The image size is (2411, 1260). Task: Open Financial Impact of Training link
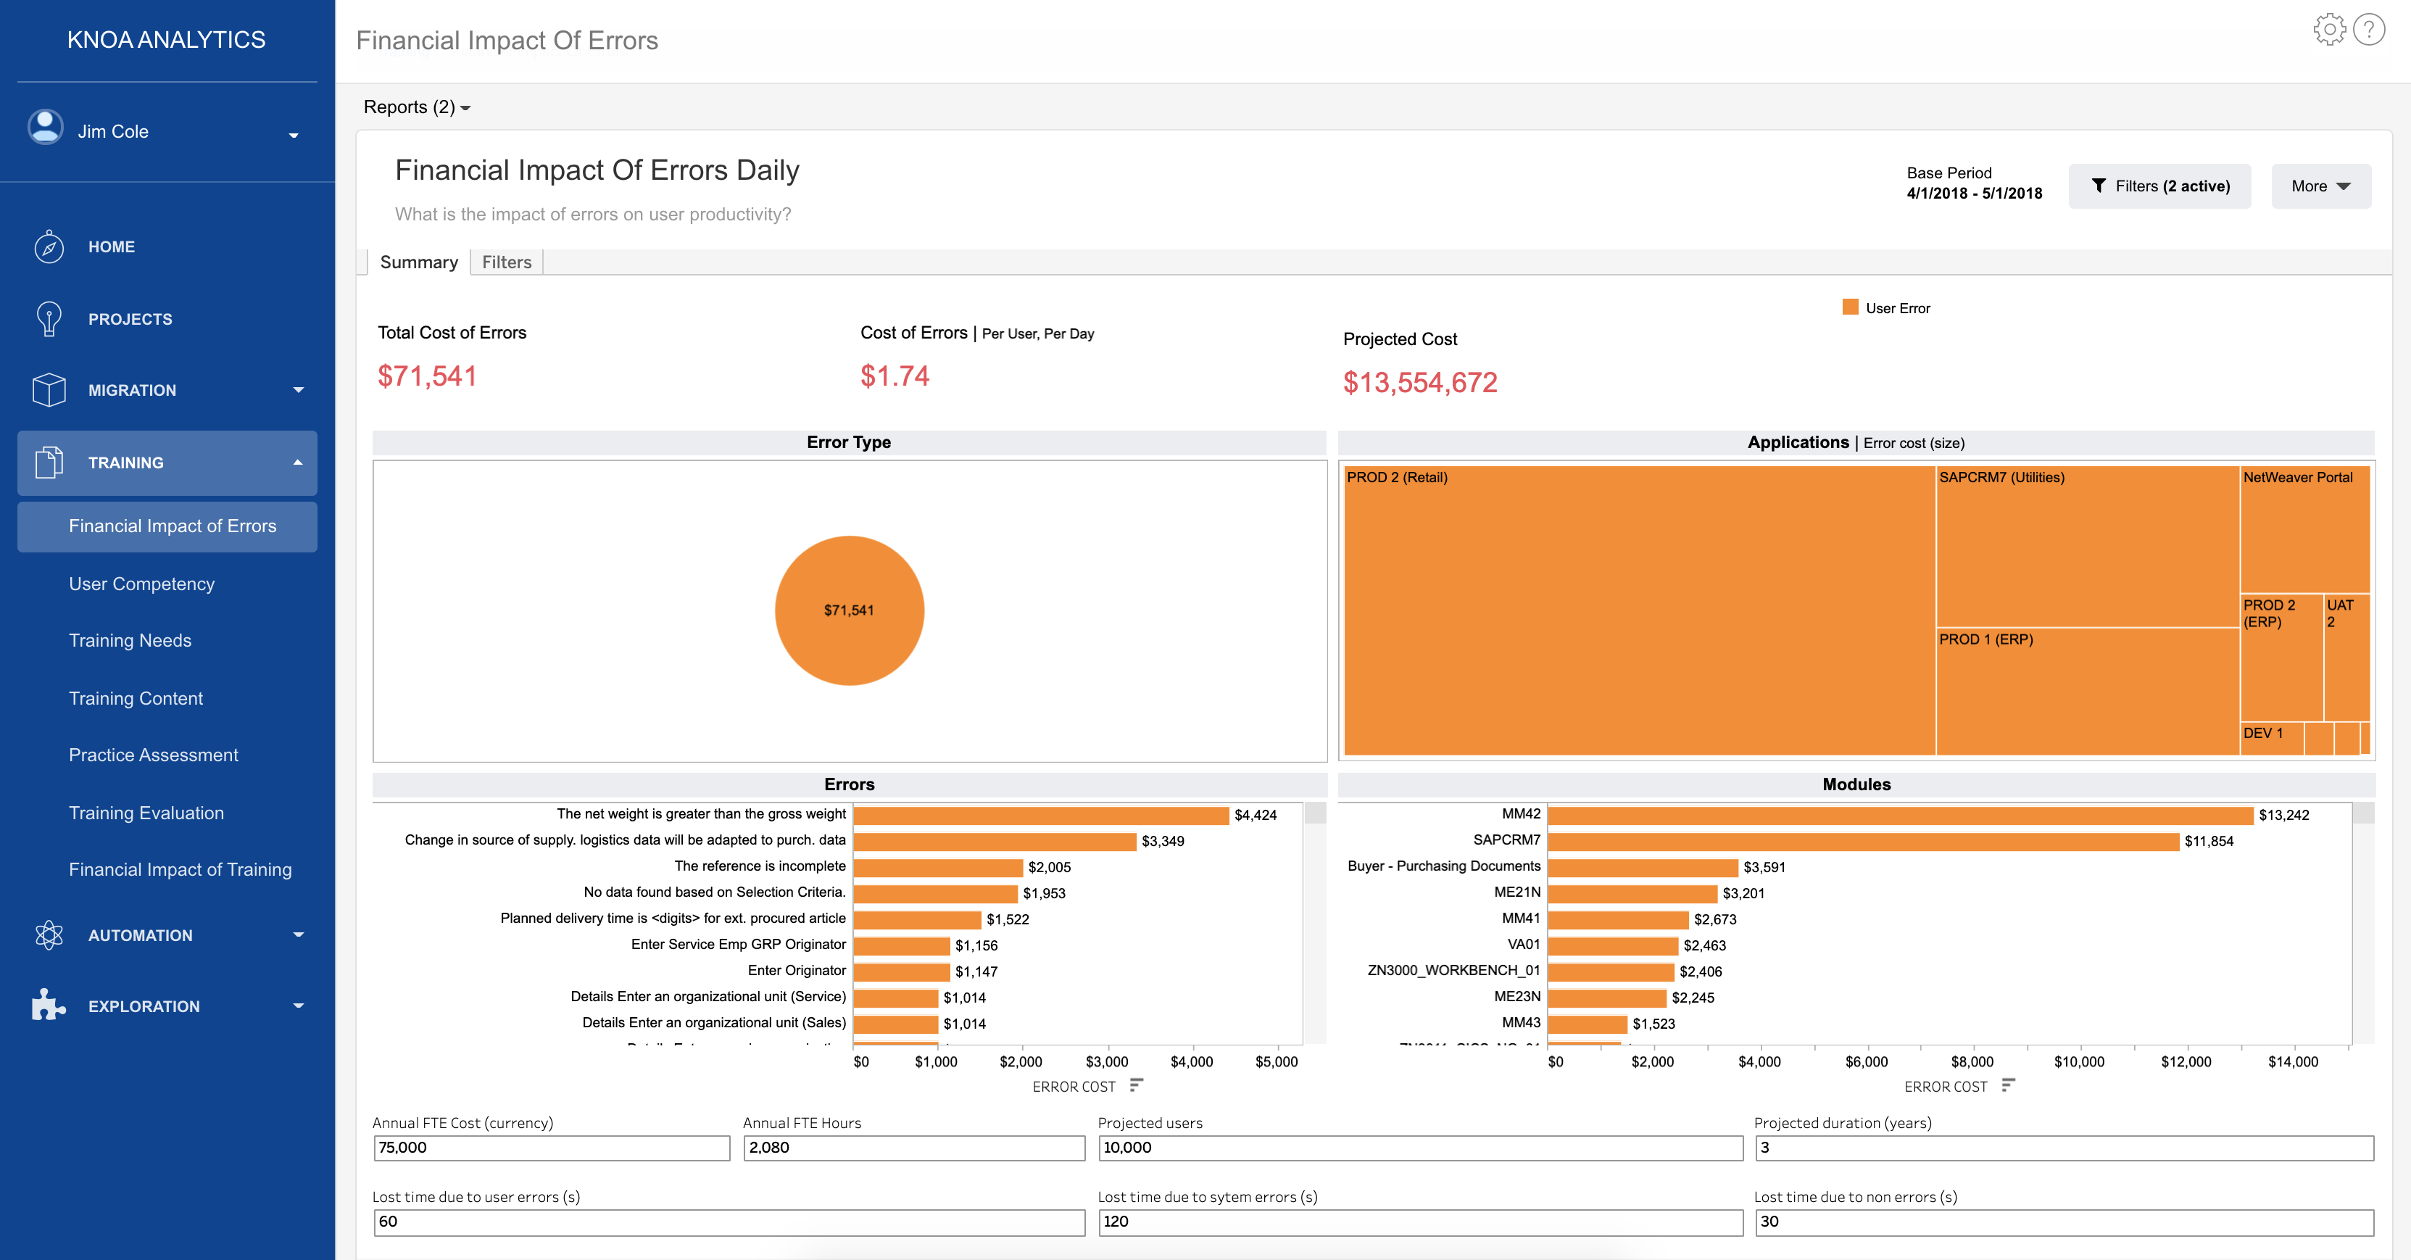pyautogui.click(x=180, y=870)
